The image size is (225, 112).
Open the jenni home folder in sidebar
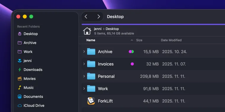coord(28,61)
